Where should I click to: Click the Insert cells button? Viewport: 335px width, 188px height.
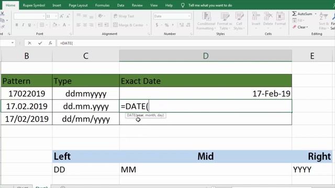256,21
